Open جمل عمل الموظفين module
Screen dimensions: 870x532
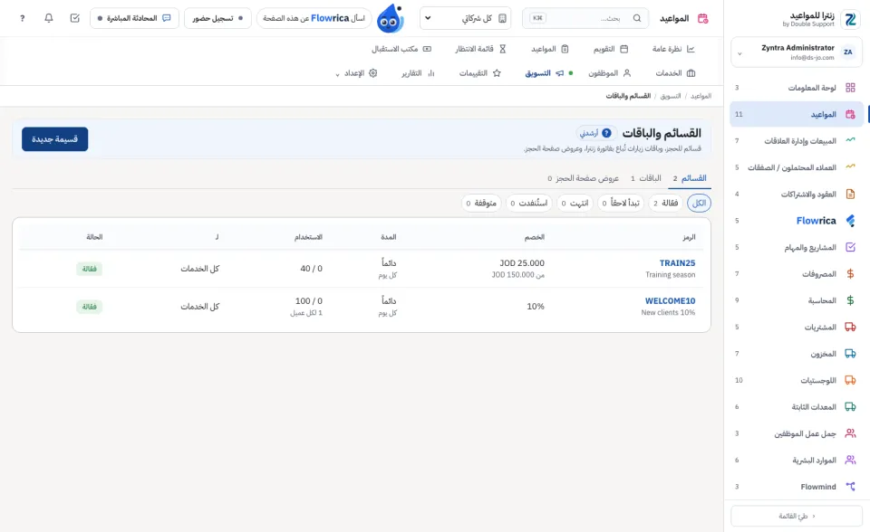(x=797, y=433)
